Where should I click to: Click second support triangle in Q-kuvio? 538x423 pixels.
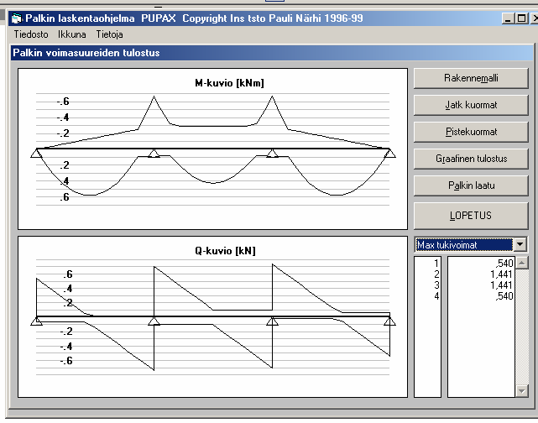(x=154, y=321)
